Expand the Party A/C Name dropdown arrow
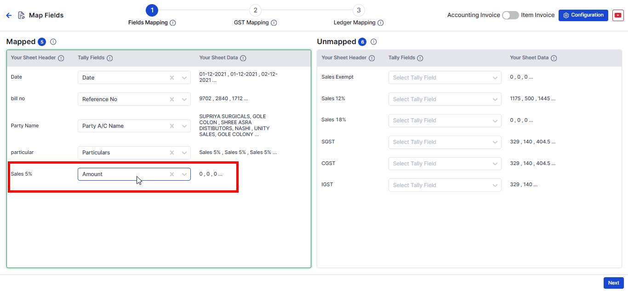Image resolution: width=628 pixels, height=291 pixels. tap(184, 126)
